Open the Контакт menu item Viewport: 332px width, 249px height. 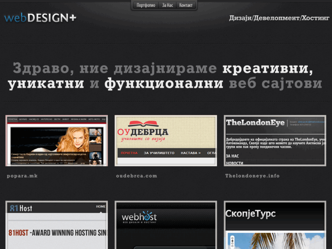186,5
